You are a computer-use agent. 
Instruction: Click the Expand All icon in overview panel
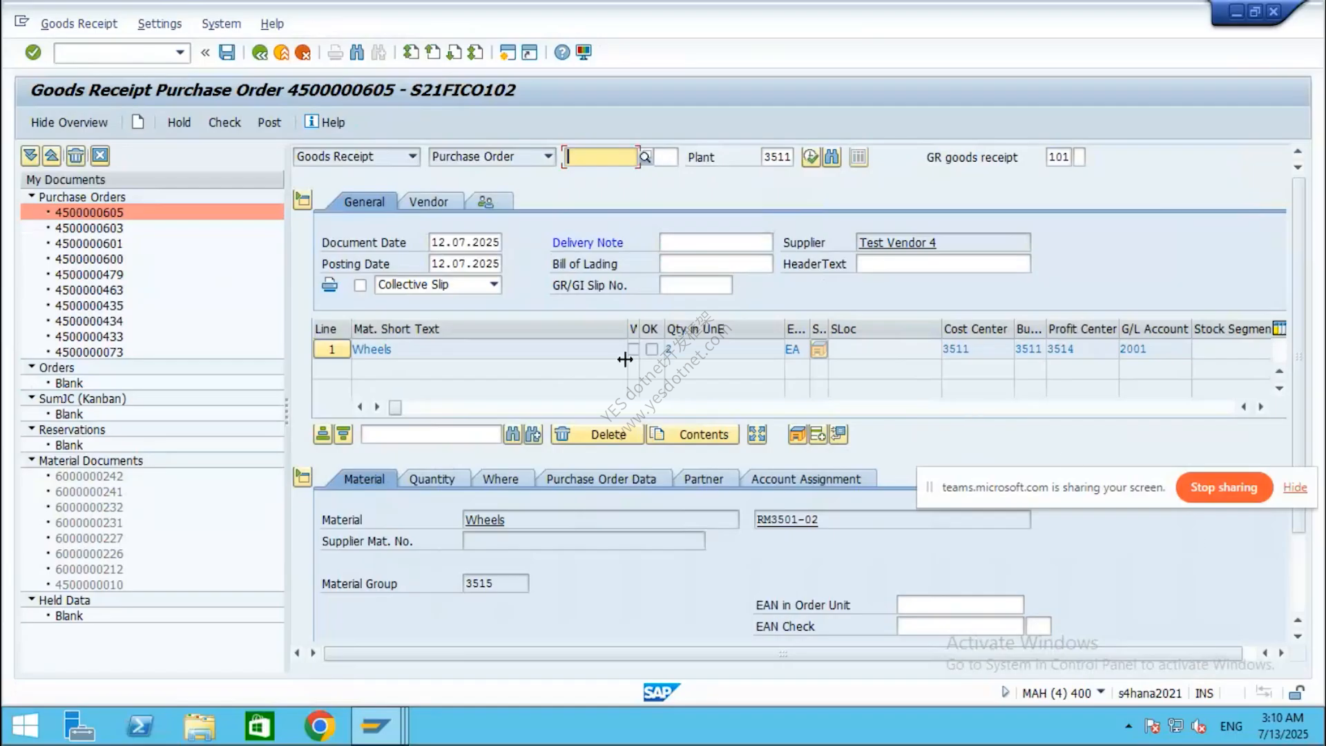[x=30, y=155]
